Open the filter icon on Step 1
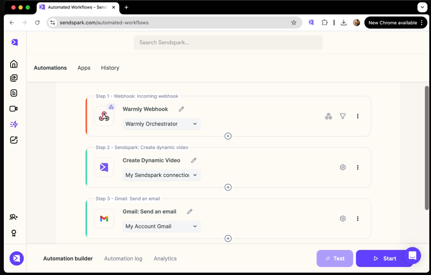Viewport: 431px width, 275px height. pos(343,116)
